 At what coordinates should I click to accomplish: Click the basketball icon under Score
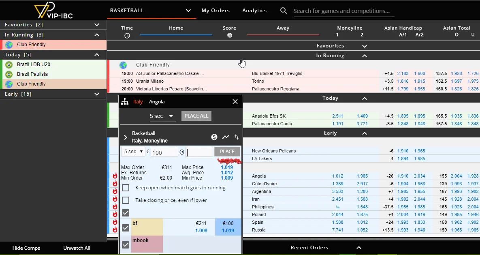[x=229, y=36]
